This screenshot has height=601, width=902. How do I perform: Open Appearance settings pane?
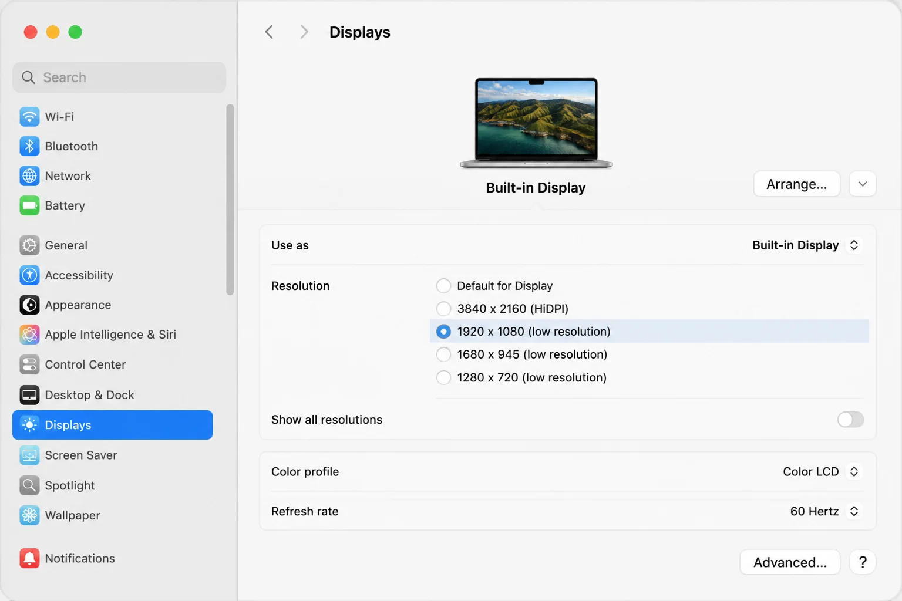point(112,305)
